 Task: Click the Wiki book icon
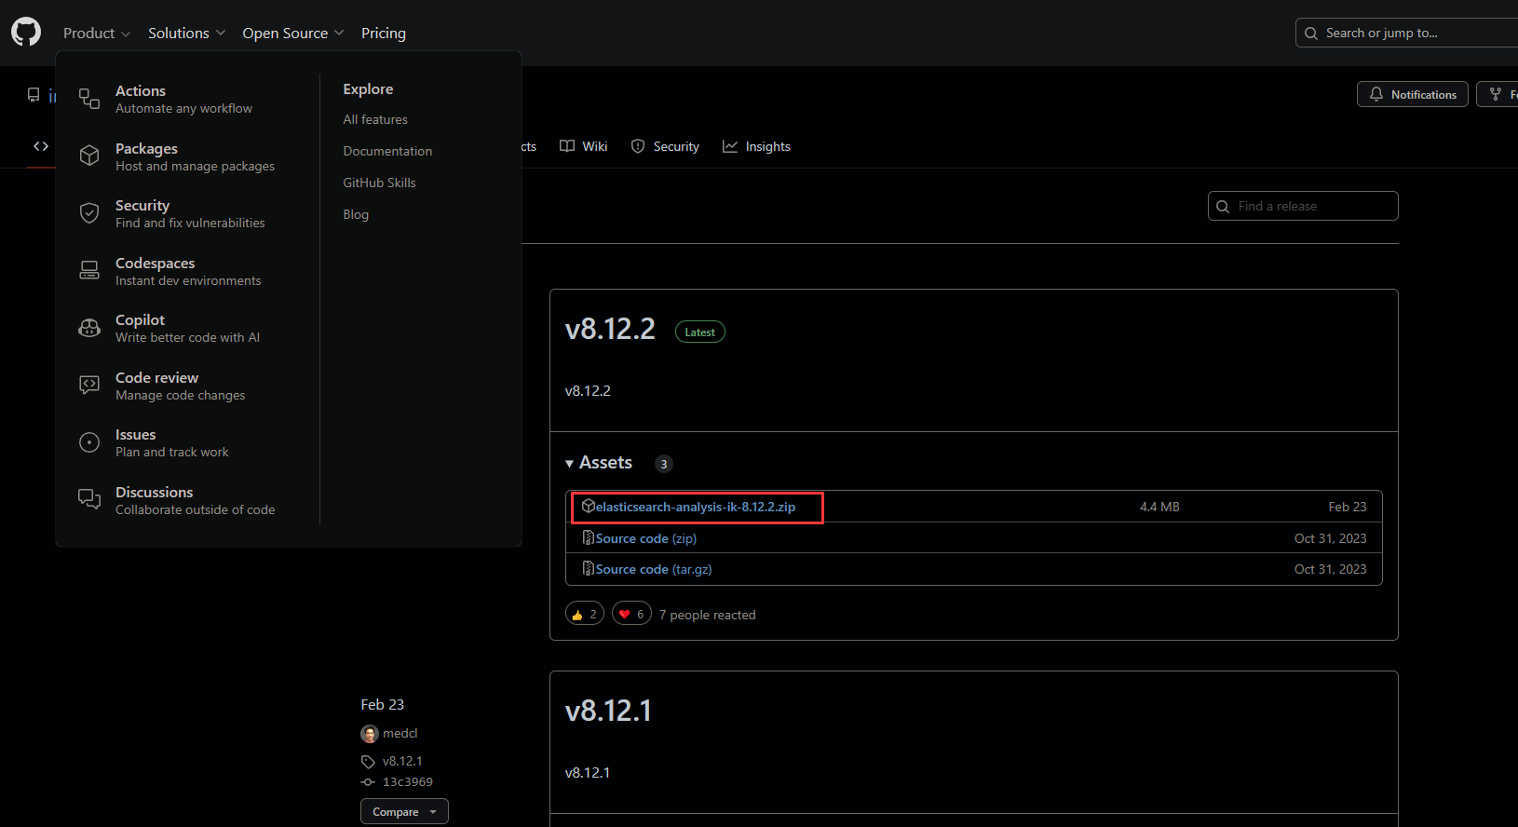pyautogui.click(x=567, y=146)
